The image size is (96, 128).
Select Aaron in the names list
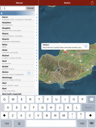(17, 18)
